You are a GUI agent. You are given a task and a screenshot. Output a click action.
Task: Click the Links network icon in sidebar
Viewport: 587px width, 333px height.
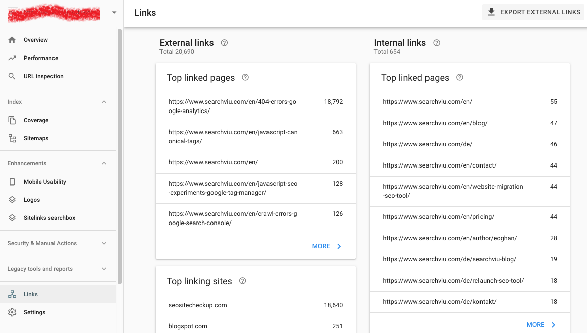pos(12,294)
